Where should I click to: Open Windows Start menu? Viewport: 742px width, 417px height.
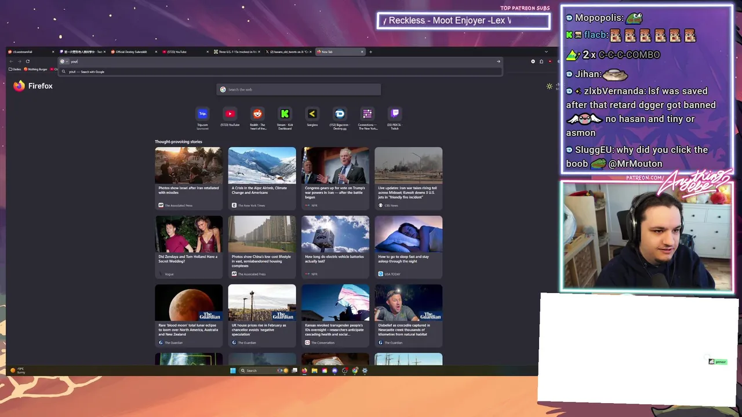coord(233,371)
